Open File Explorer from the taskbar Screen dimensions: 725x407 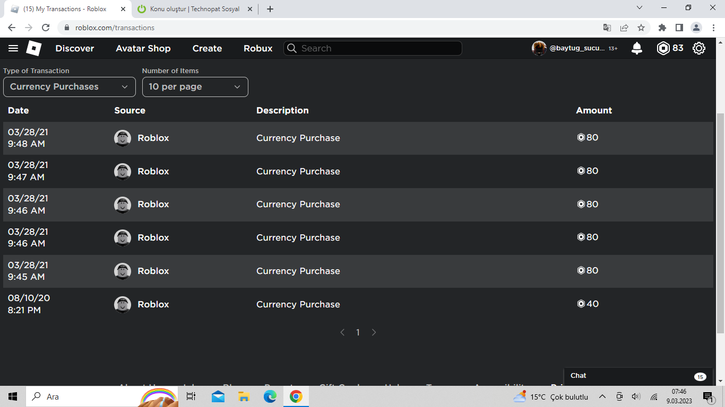(244, 396)
